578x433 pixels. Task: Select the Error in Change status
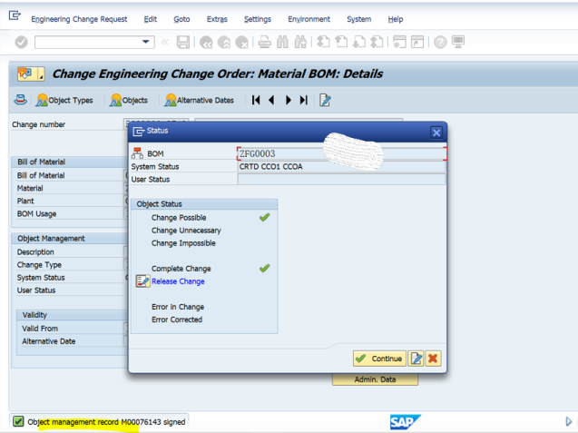pos(178,307)
